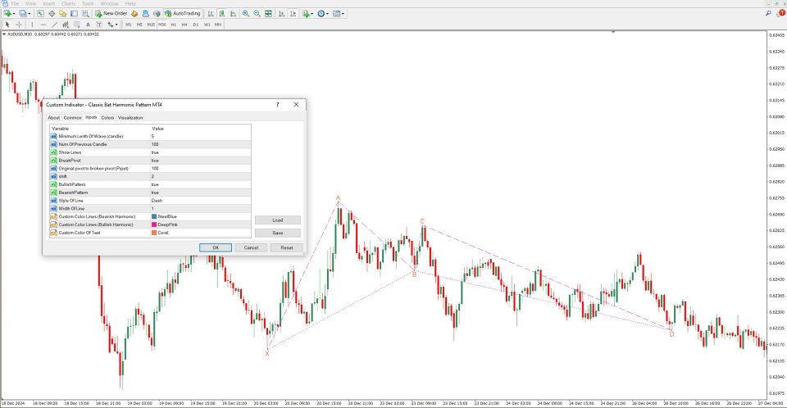Open the globe signals icon
787x408 pixels.
[x=157, y=14]
